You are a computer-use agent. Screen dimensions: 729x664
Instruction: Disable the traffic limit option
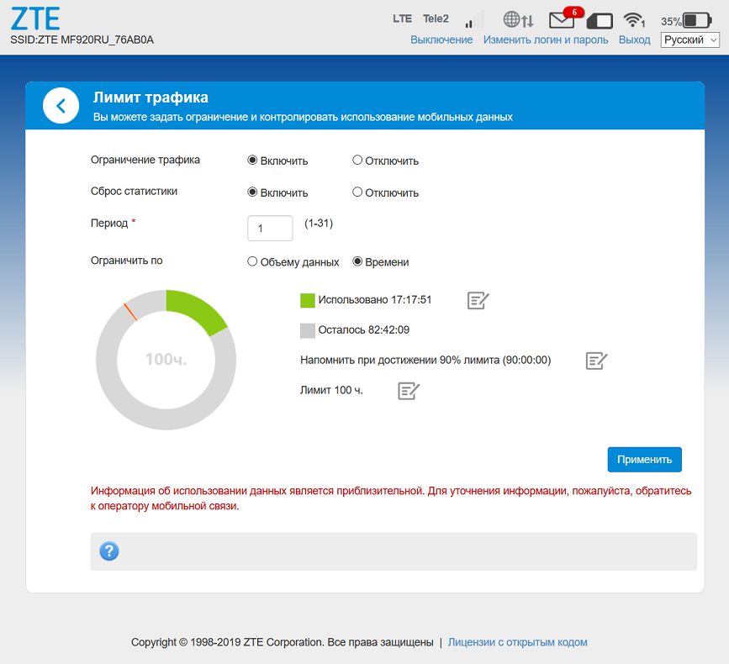357,161
